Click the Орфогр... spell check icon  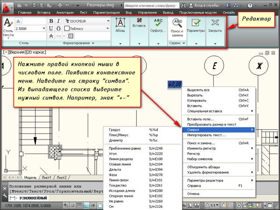pos(158,22)
